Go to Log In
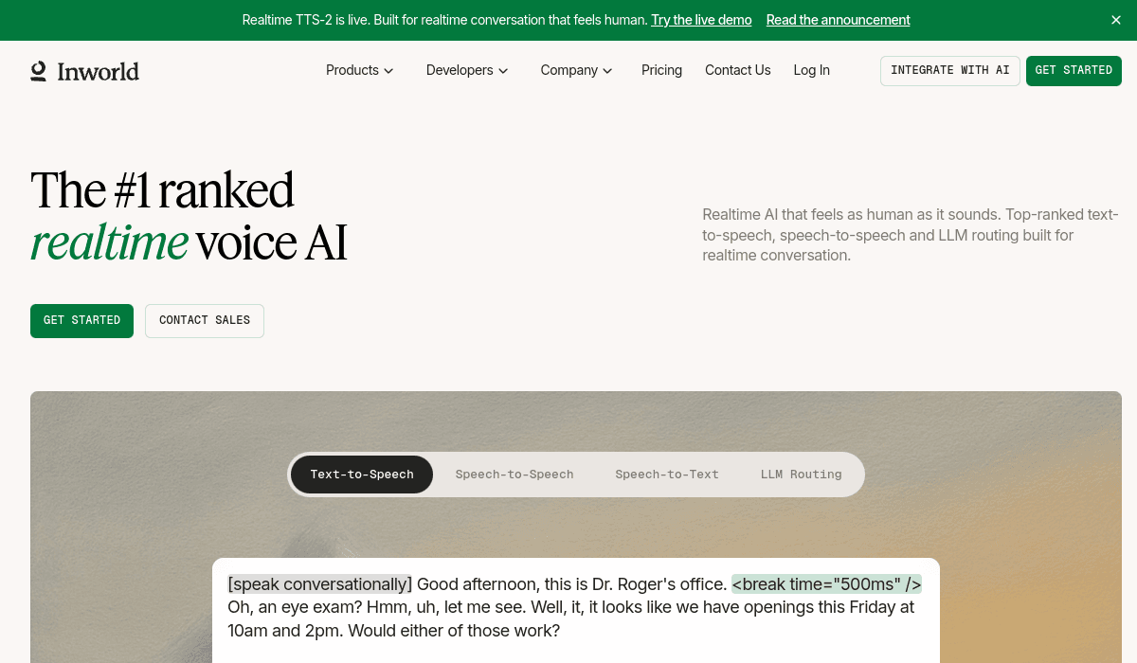Image resolution: width=1137 pixels, height=663 pixels. pyautogui.click(x=812, y=70)
